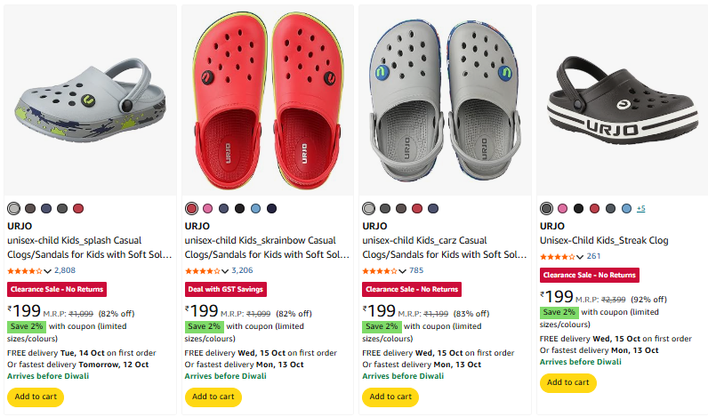The height and width of the screenshot is (417, 708).
Task: Click star rating of Kids_splash clogs
Action: point(25,270)
